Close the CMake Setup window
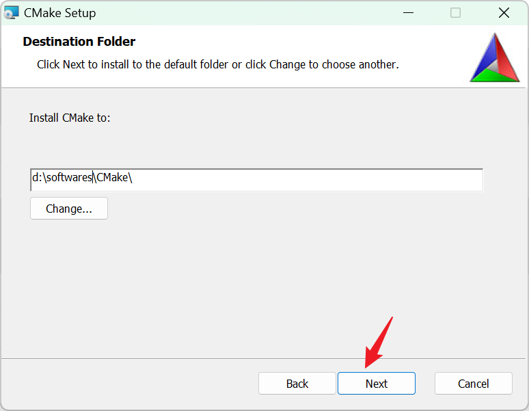Screen dimensions: 529x411 coord(504,13)
